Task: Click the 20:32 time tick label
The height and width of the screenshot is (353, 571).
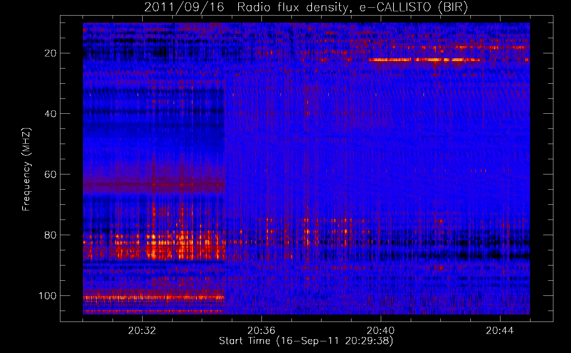Action: click(x=142, y=331)
